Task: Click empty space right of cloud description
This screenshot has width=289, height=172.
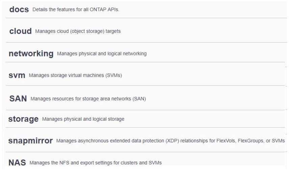Action: 203,31
